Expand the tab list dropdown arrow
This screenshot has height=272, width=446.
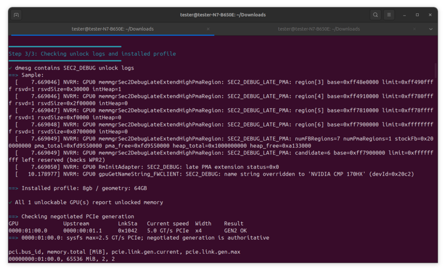430,29
